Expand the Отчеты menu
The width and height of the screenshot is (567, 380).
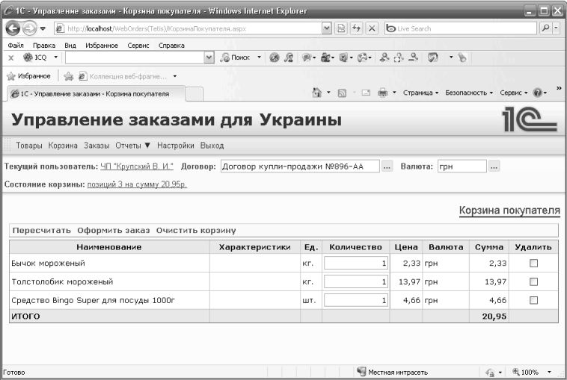(x=133, y=146)
